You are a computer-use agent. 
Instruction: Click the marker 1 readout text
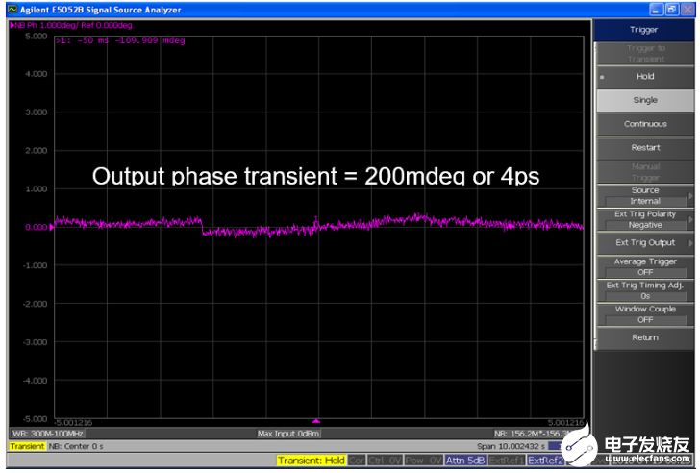(120, 40)
